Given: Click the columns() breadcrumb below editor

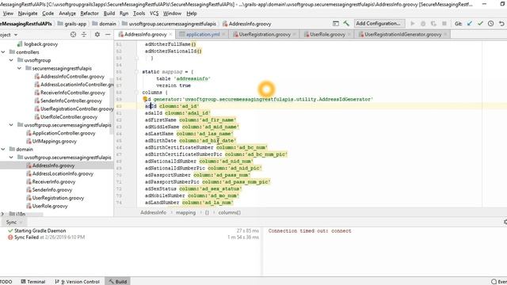Looking at the screenshot, I should pyautogui.click(x=229, y=213).
